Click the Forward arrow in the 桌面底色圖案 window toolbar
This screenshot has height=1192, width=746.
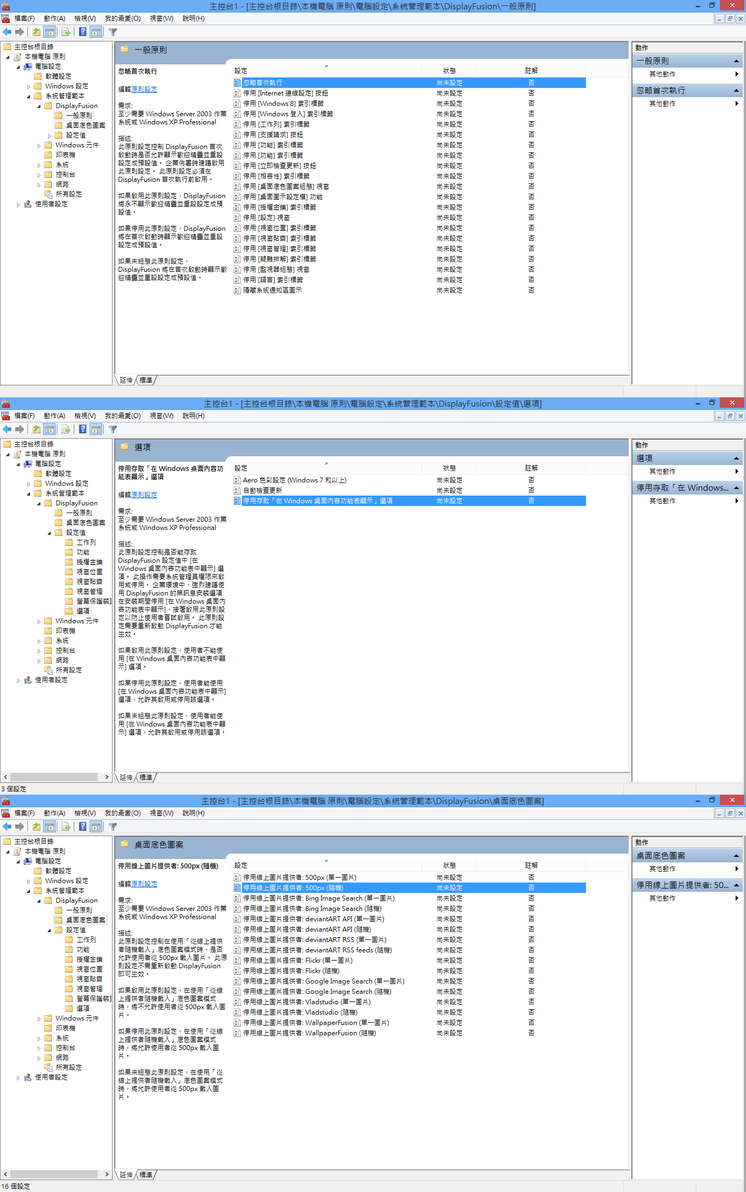20,827
